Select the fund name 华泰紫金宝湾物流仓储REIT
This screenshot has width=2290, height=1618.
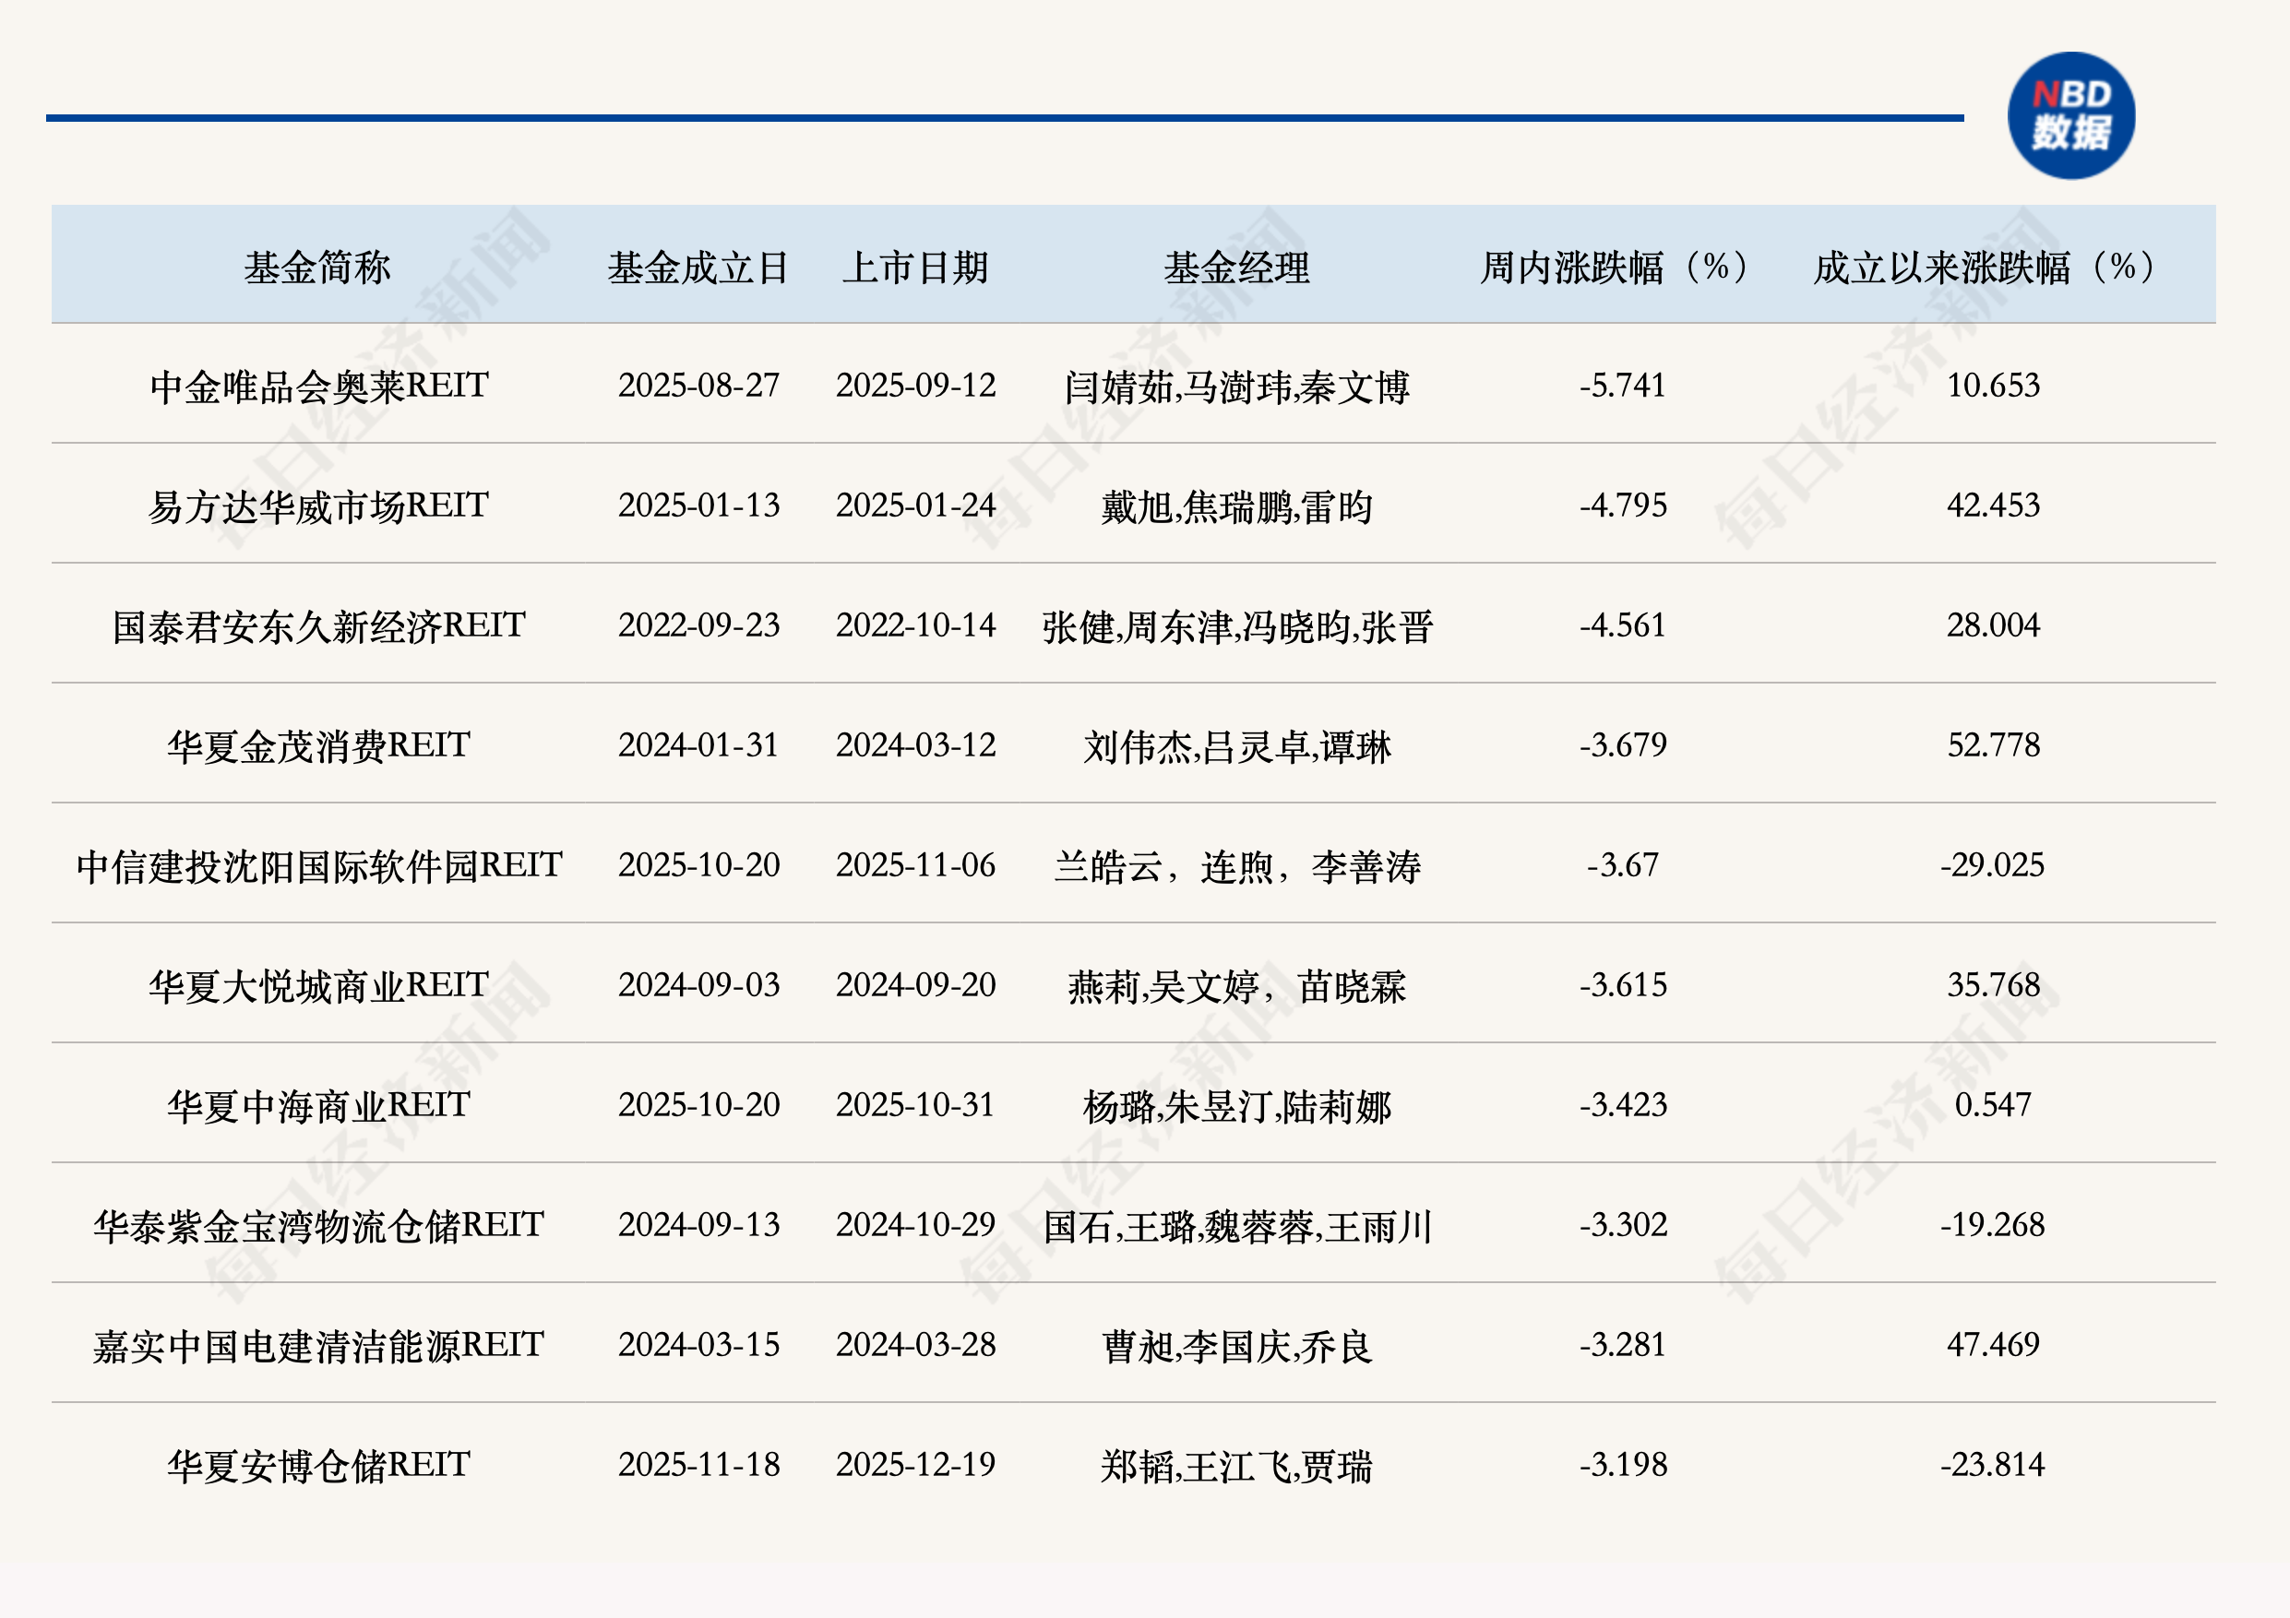click(x=319, y=1224)
